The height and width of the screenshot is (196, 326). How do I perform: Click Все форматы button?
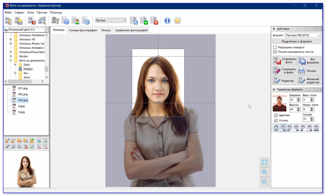pos(309,61)
